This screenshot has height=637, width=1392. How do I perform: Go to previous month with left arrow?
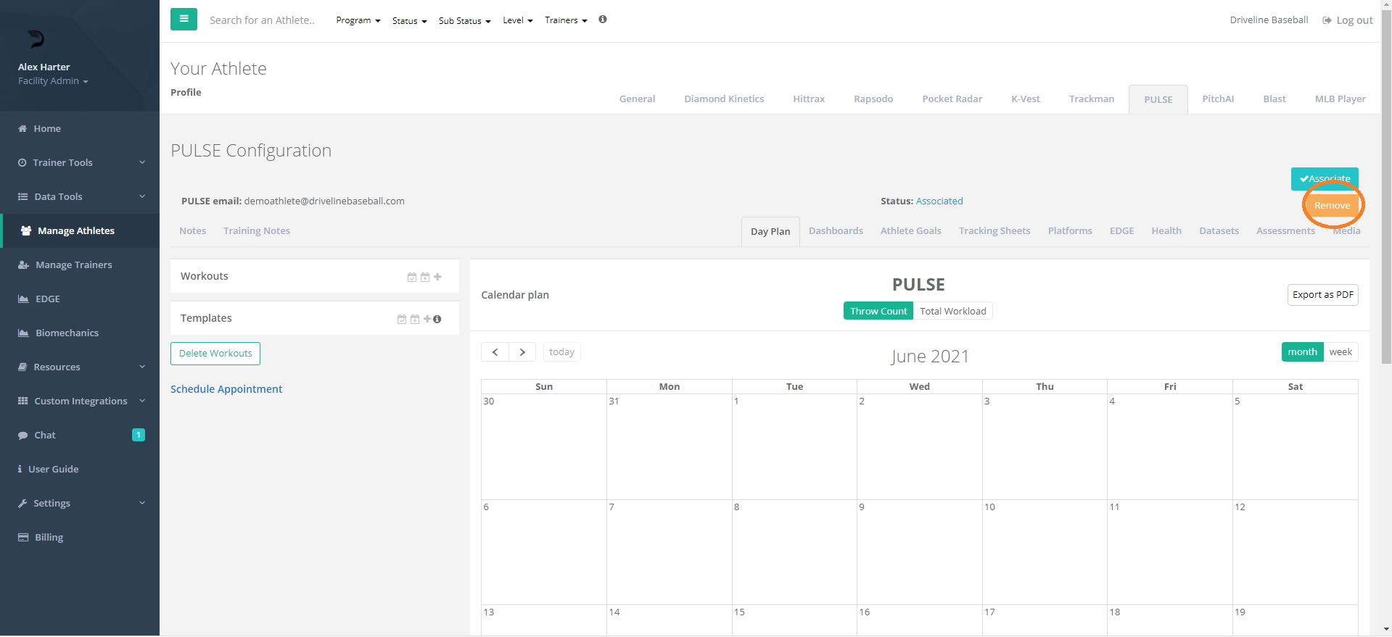pos(495,352)
